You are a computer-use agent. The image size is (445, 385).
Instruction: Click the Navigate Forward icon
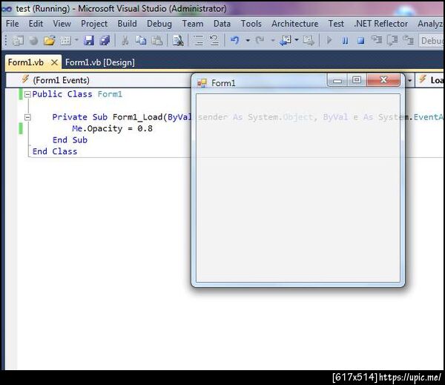(x=309, y=41)
